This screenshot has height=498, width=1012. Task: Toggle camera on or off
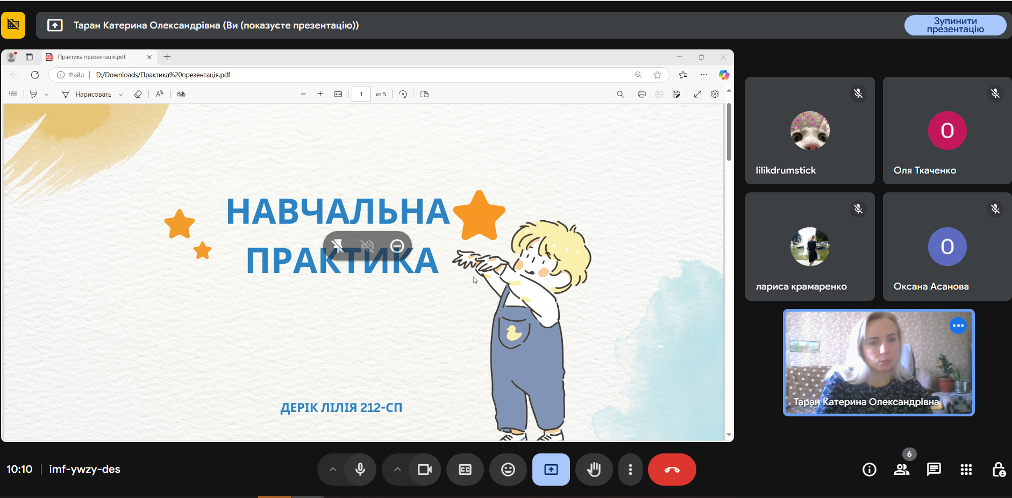pyautogui.click(x=425, y=470)
